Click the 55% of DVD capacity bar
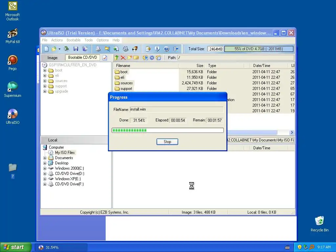The width and height of the screenshot is (336, 252). pos(259,49)
